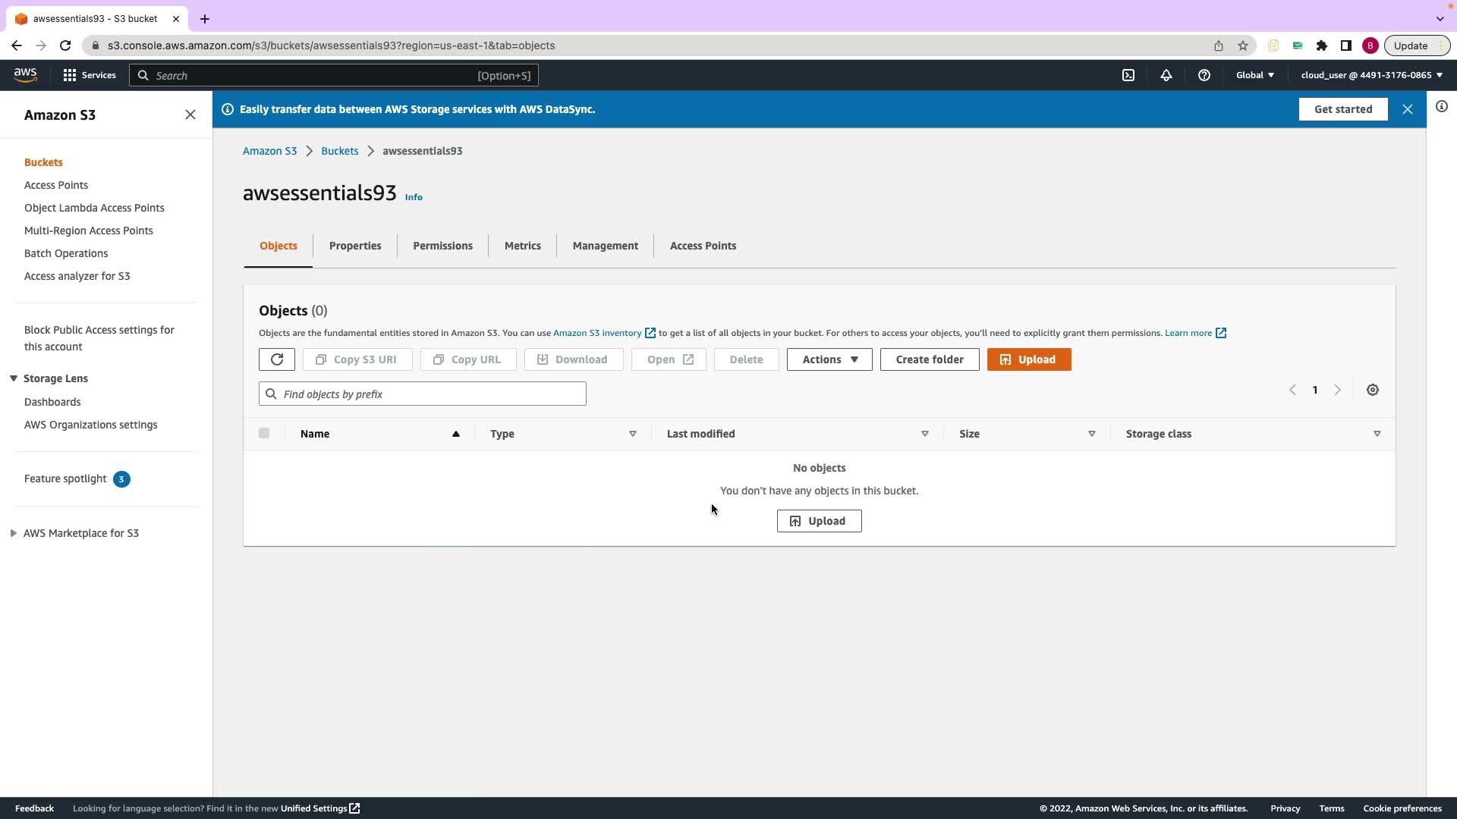Open the notifications bell icon
Screen dimensions: 1457x819
tap(1166, 75)
